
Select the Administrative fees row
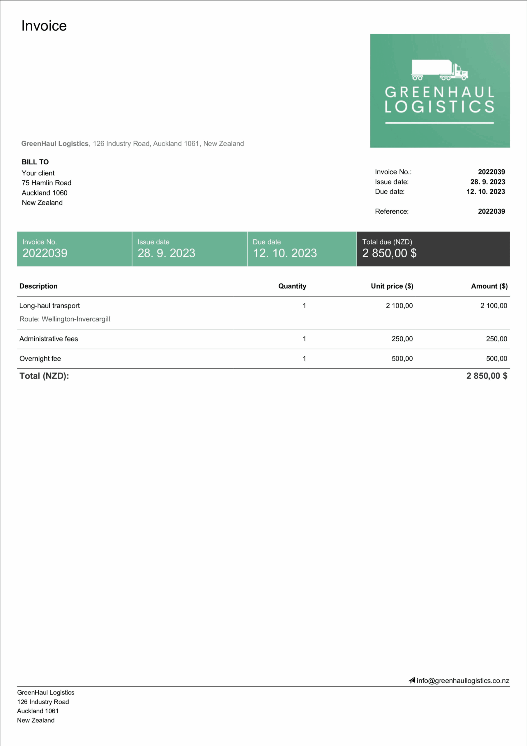tap(263, 339)
